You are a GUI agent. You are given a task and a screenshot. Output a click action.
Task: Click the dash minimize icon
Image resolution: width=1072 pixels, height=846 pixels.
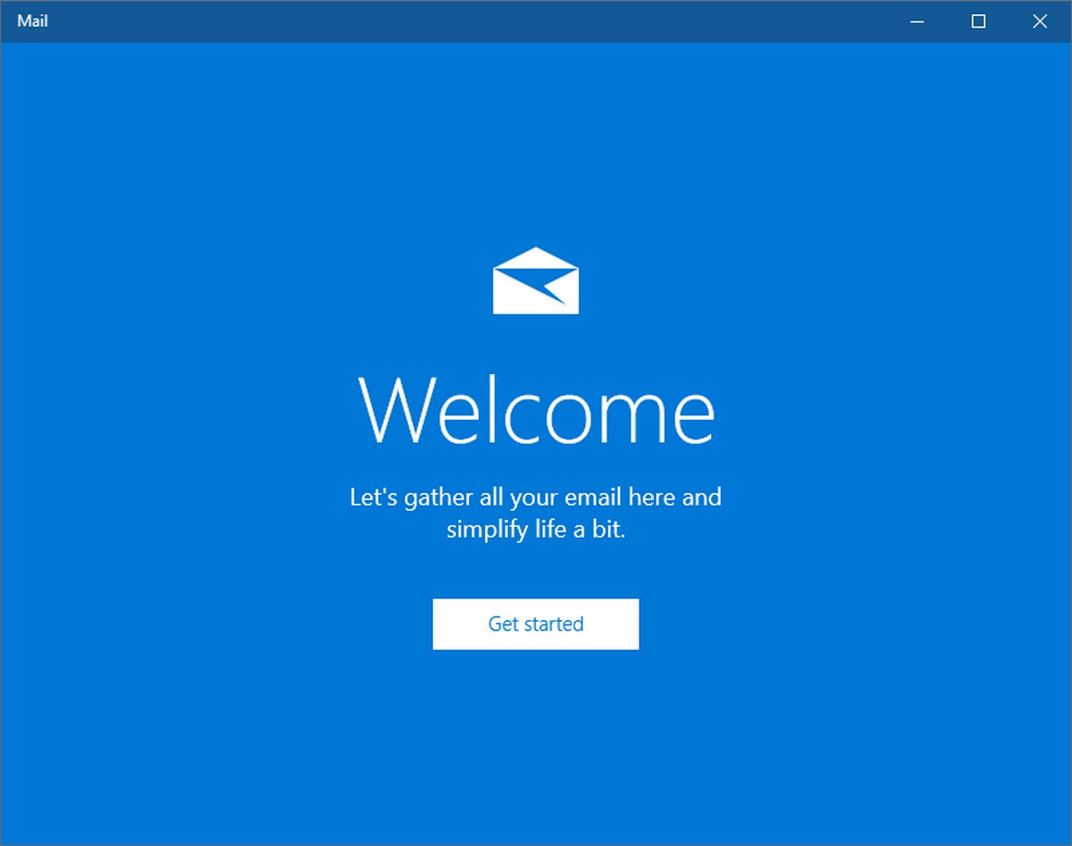917,21
